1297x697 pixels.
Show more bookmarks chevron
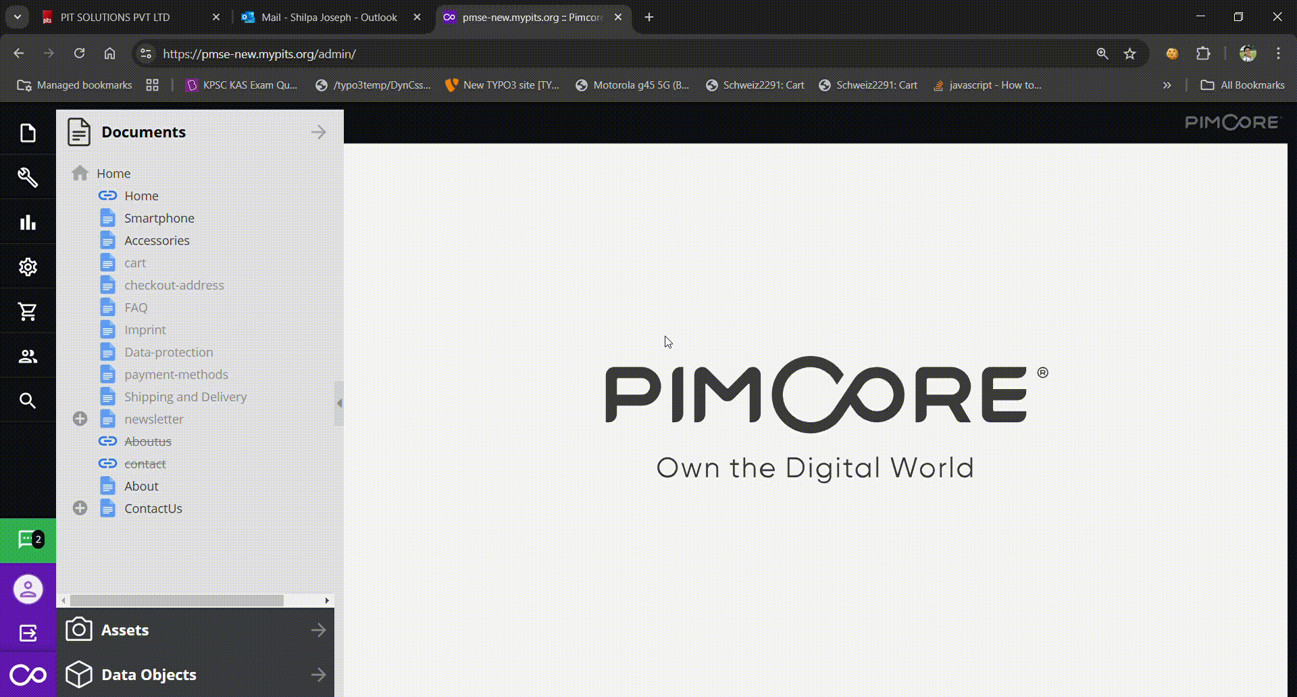[x=1167, y=85]
